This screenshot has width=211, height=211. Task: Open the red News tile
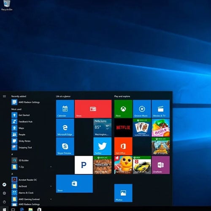pyautogui.click(x=93, y=109)
